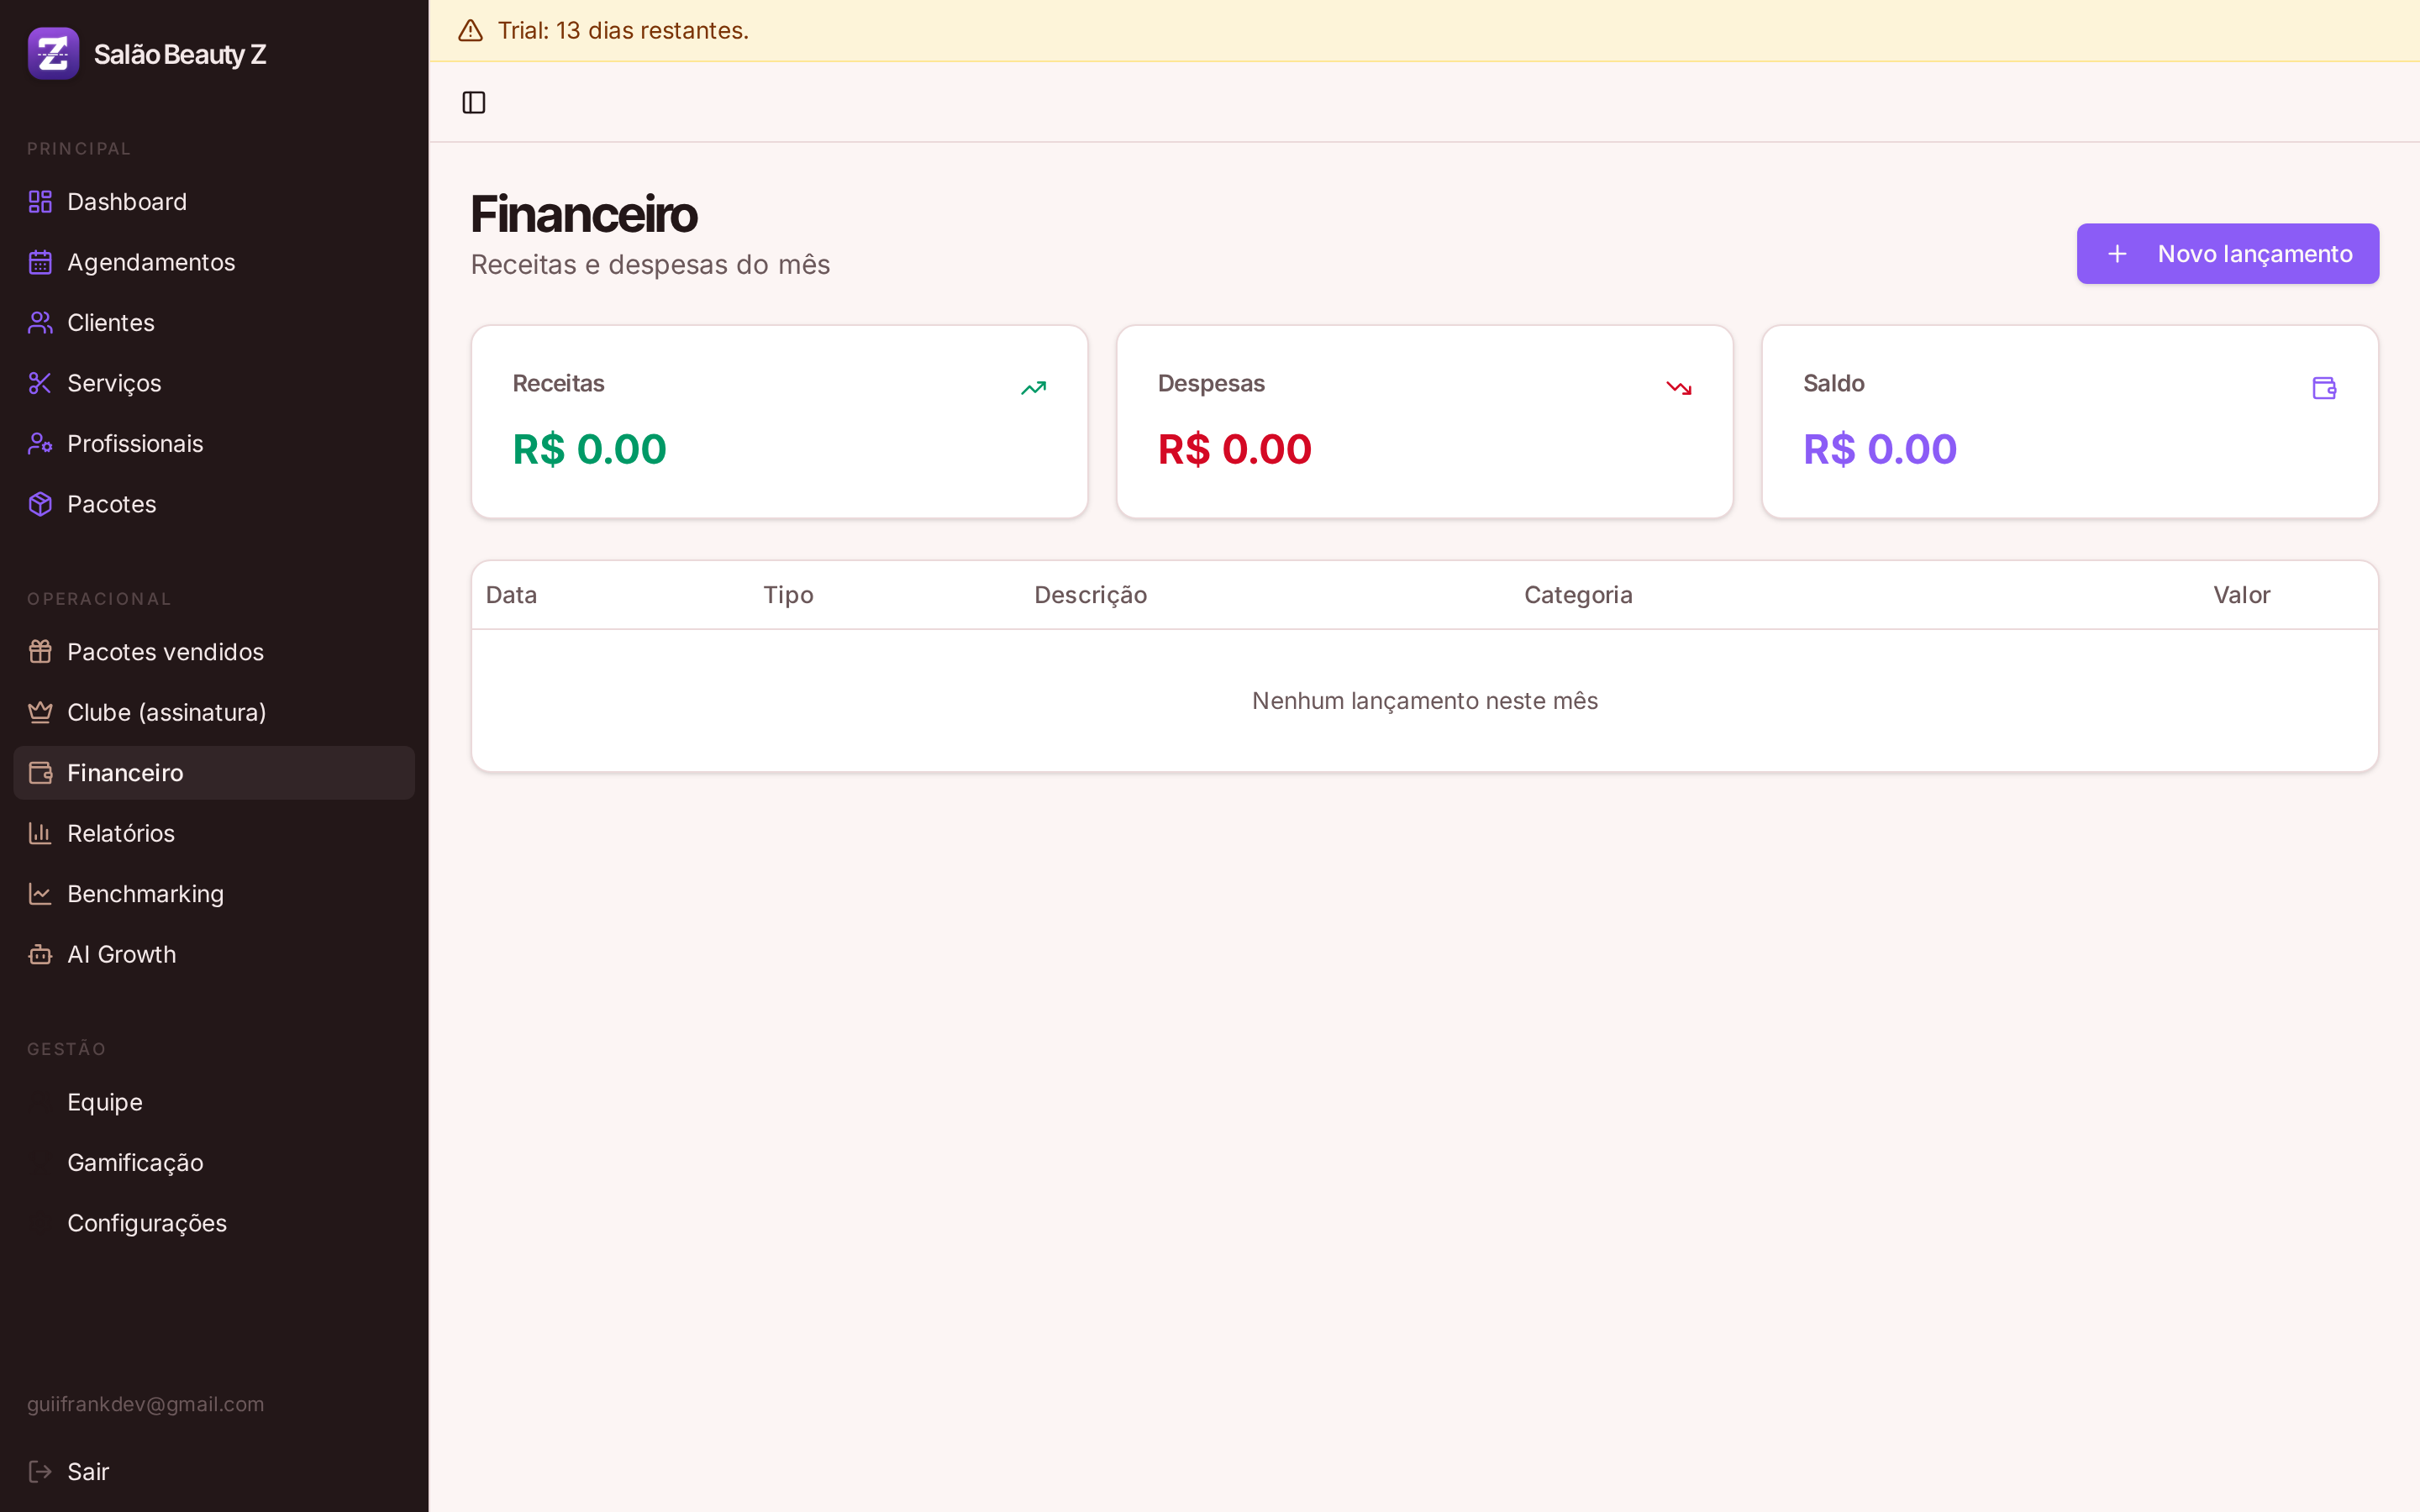
Task: Click the Profissionais user-cog icon
Action: 40,444
